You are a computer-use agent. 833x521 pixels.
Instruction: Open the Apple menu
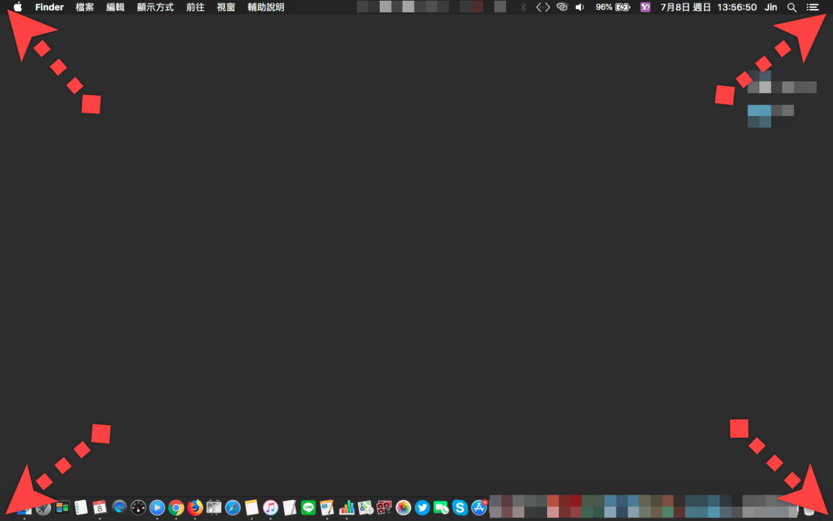pos(18,7)
